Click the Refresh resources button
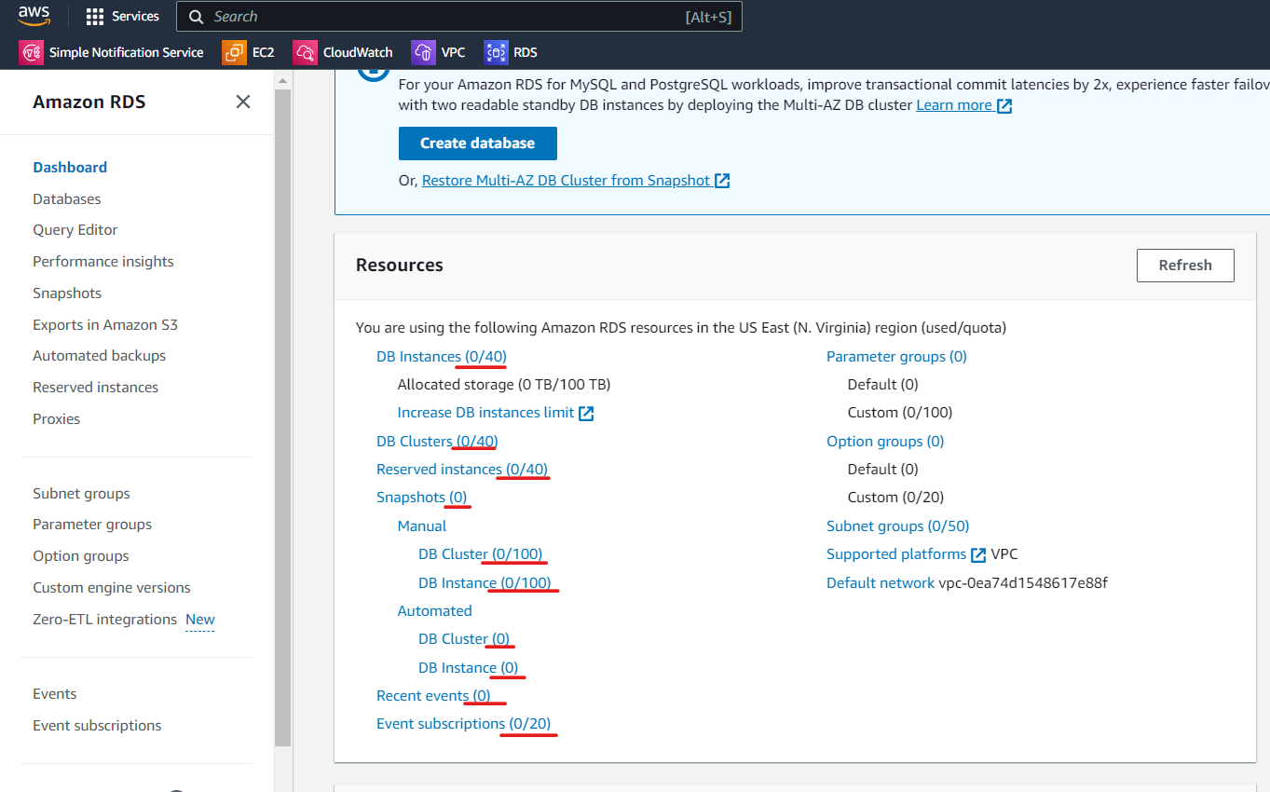Image resolution: width=1270 pixels, height=792 pixels. coord(1185,266)
